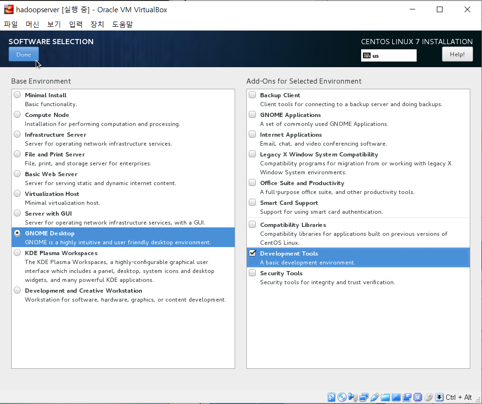Open the 도움말 menu
This screenshot has height=404, width=482.
pyautogui.click(x=122, y=24)
